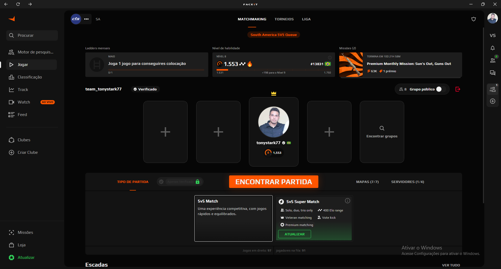Open the SERVIDORES (1/4) tab
The width and height of the screenshot is (501, 269).
pyautogui.click(x=408, y=182)
